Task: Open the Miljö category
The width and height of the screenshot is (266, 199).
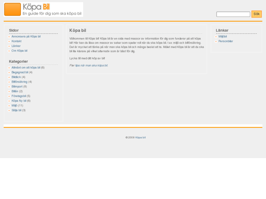Action: 14,106
